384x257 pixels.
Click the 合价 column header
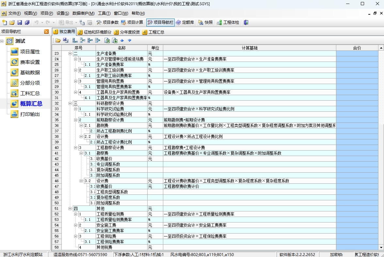[x=357, y=48]
